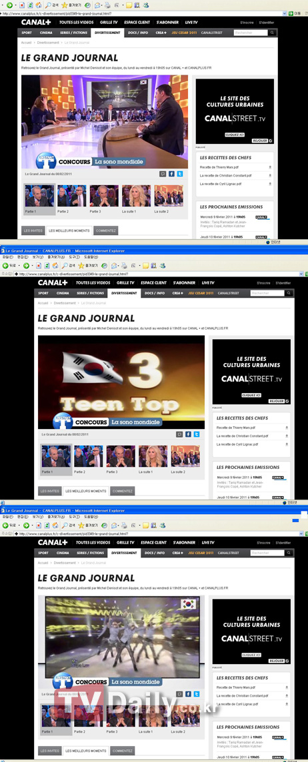This screenshot has height=762, width=308.
Task: Go Home from the studio-scene browser toolbar
Action: (x=38, y=5)
